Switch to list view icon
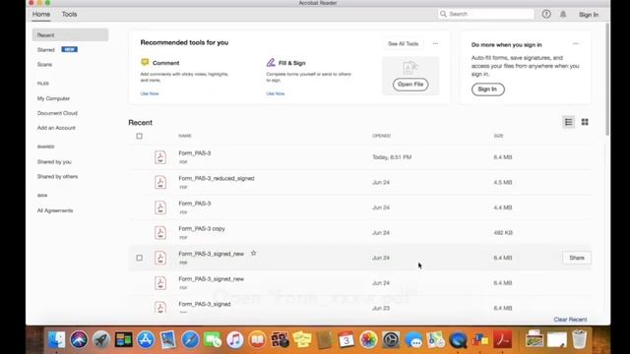The height and width of the screenshot is (354, 630). coord(569,122)
